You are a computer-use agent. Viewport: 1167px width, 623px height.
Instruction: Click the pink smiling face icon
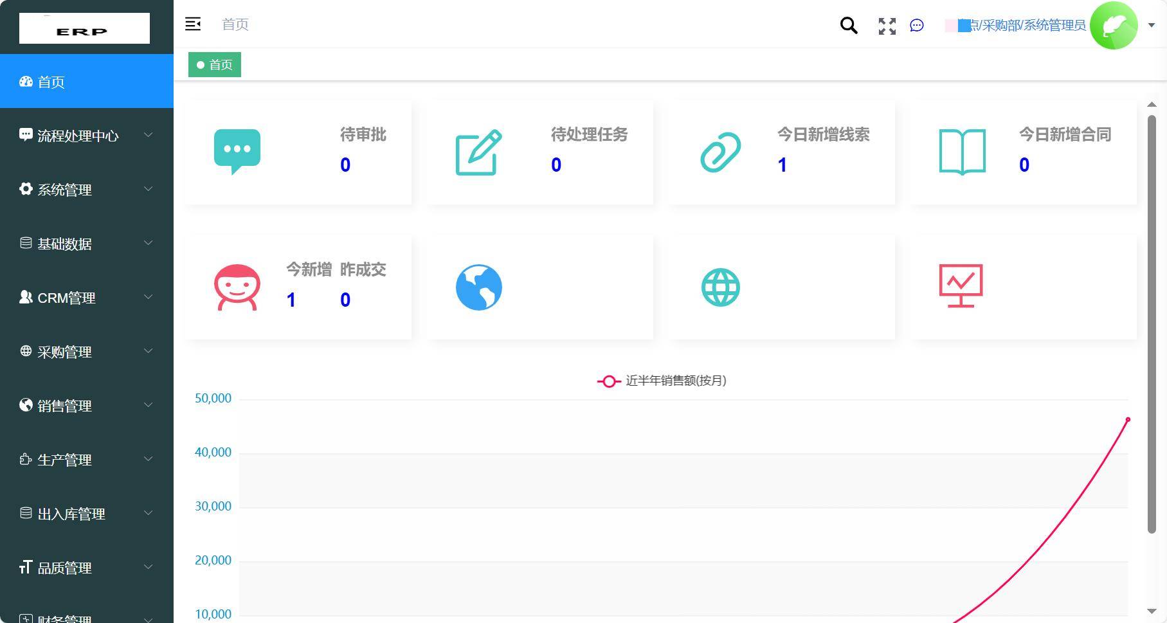[x=237, y=287]
